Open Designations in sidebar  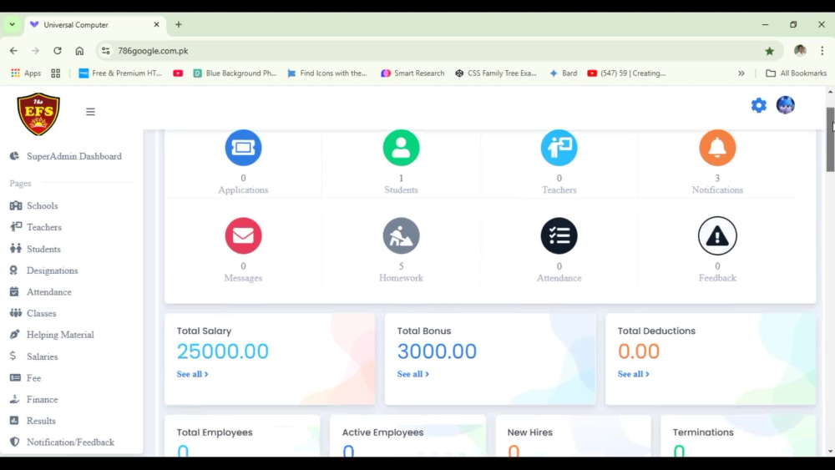pyautogui.click(x=43, y=270)
